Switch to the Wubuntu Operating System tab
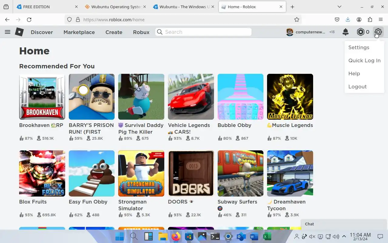This screenshot has width=388, height=243. 115,7
